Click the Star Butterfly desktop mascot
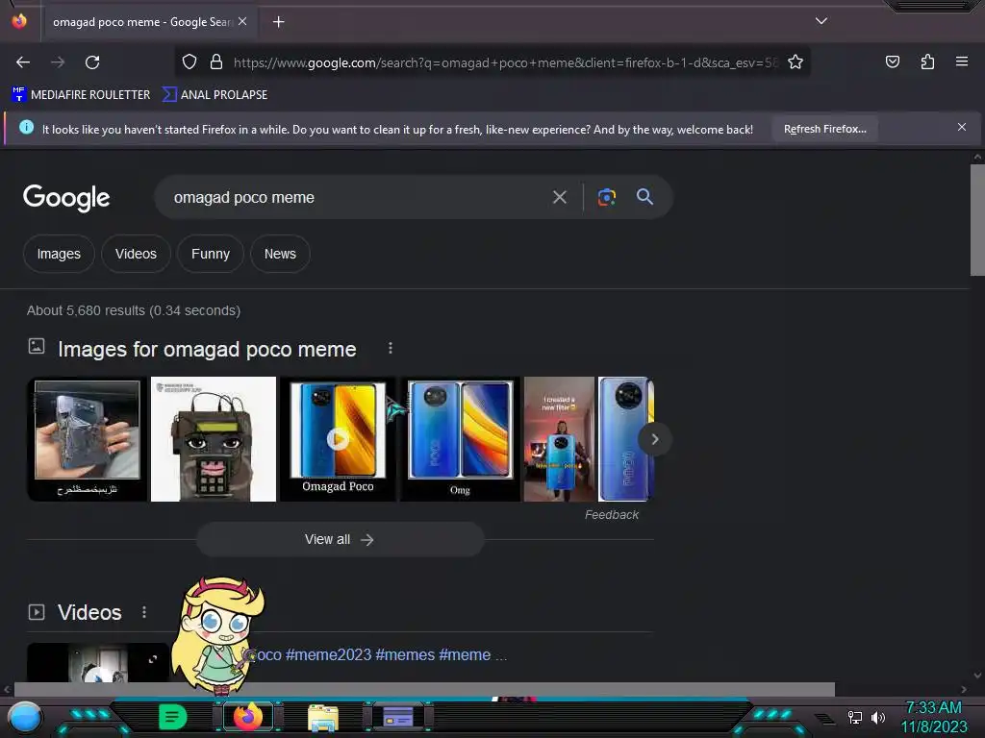 click(217, 635)
